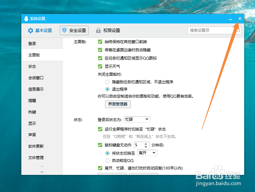Select the 退出程序 radio option
Image resolution: width=255 pixels, height=192 pixels.
click(x=107, y=89)
